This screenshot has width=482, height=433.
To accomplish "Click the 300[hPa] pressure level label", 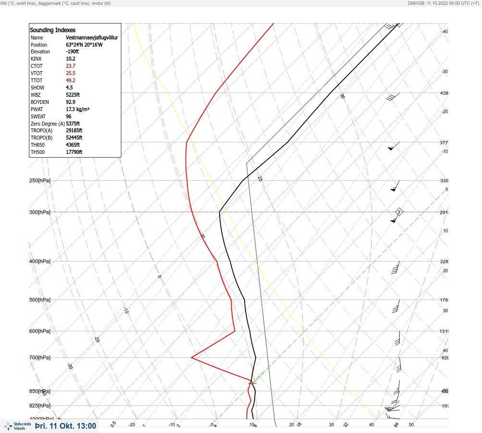I will [x=40, y=212].
